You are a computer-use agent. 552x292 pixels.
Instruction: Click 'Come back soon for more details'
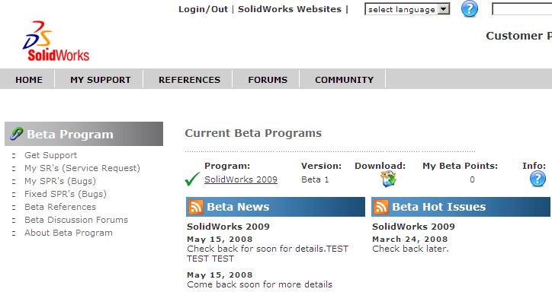tap(260, 284)
